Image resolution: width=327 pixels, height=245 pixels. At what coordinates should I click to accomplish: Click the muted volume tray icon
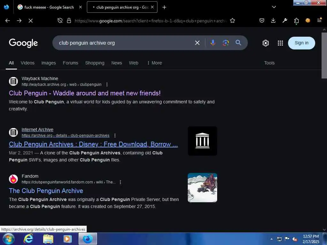[295, 239]
